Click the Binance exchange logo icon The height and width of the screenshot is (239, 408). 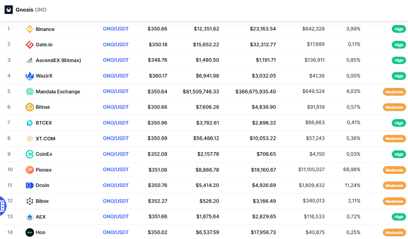pyautogui.click(x=30, y=29)
